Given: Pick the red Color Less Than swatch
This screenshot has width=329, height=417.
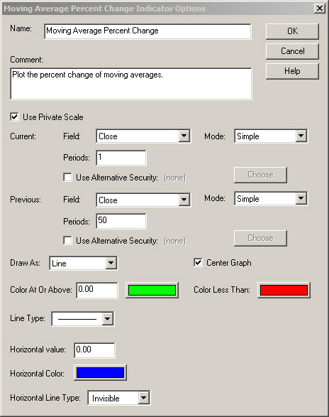Looking at the screenshot, I should (x=284, y=290).
